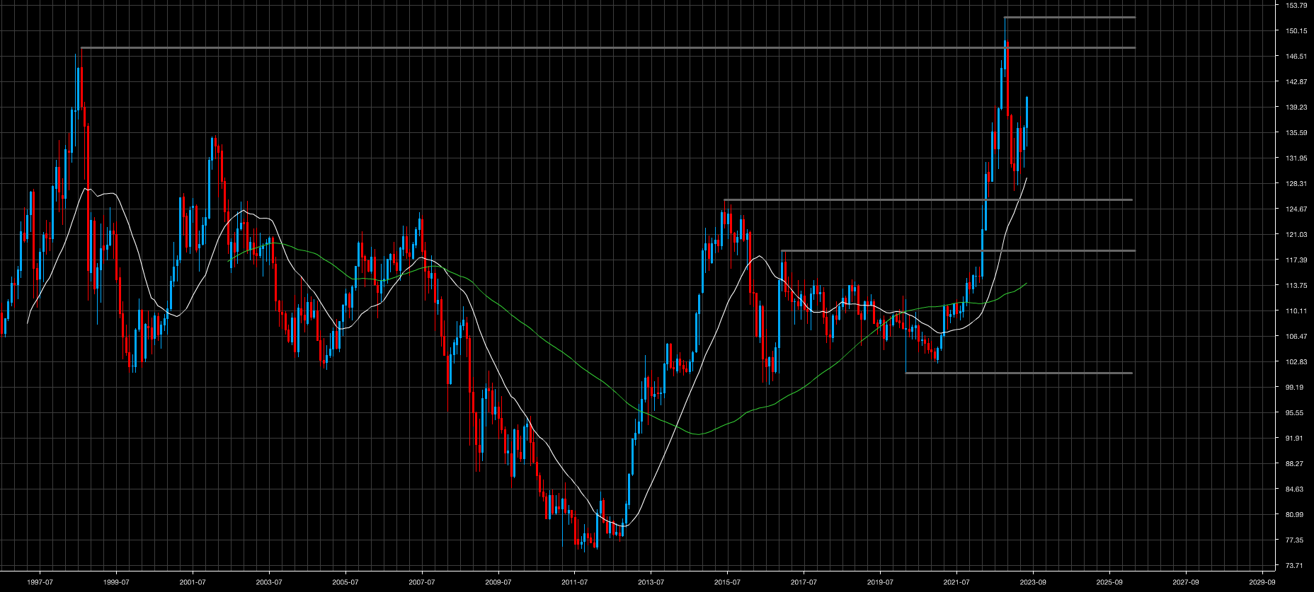Screen dimensions: 1314x592
Task: Click the 99.19 price axis label
Action: pyautogui.click(x=1294, y=388)
